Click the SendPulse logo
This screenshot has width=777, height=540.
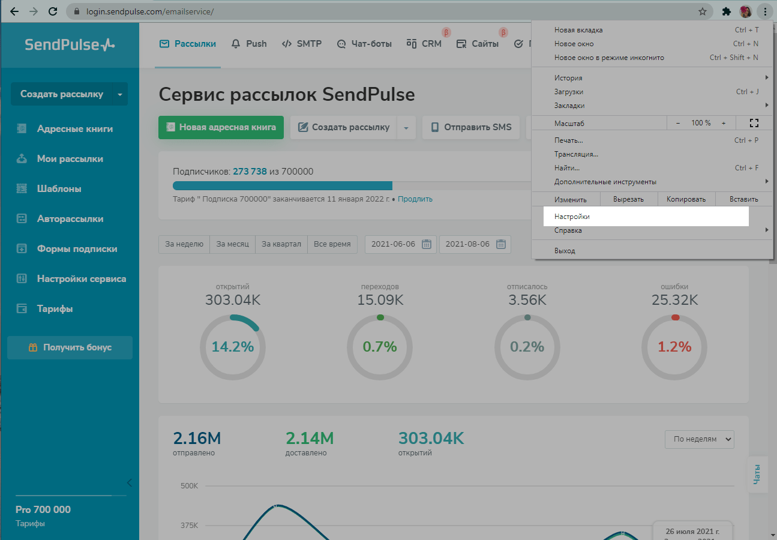pos(70,44)
